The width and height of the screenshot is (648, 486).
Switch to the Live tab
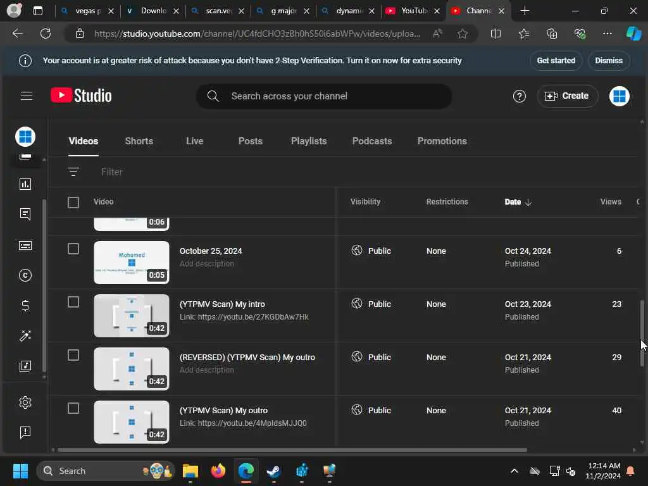[x=194, y=141]
